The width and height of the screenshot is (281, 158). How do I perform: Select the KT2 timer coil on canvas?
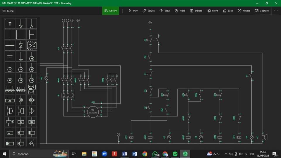131,138
